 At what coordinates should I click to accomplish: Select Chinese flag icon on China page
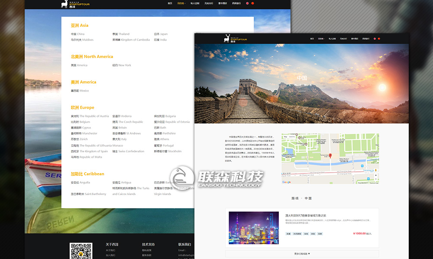pos(379,39)
